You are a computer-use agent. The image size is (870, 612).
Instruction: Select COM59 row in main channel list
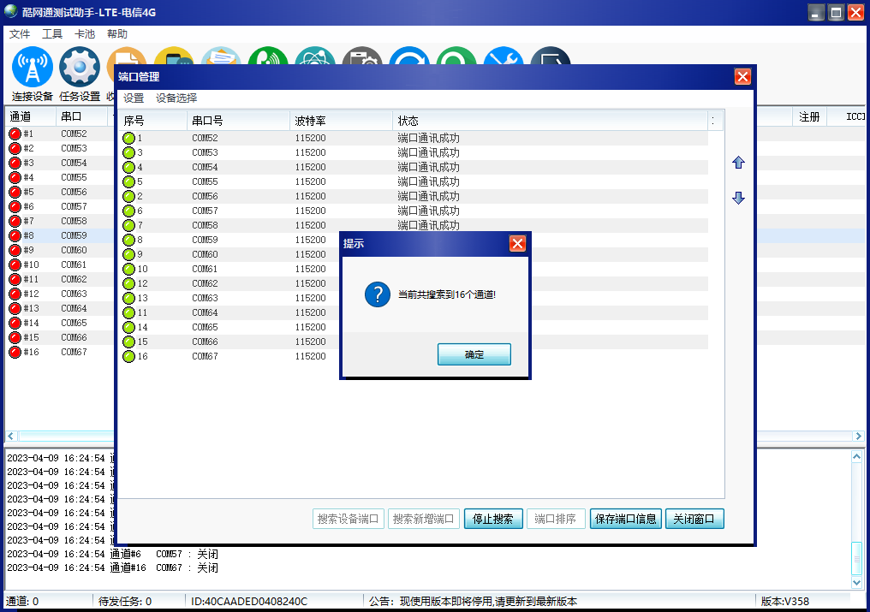[x=60, y=235]
